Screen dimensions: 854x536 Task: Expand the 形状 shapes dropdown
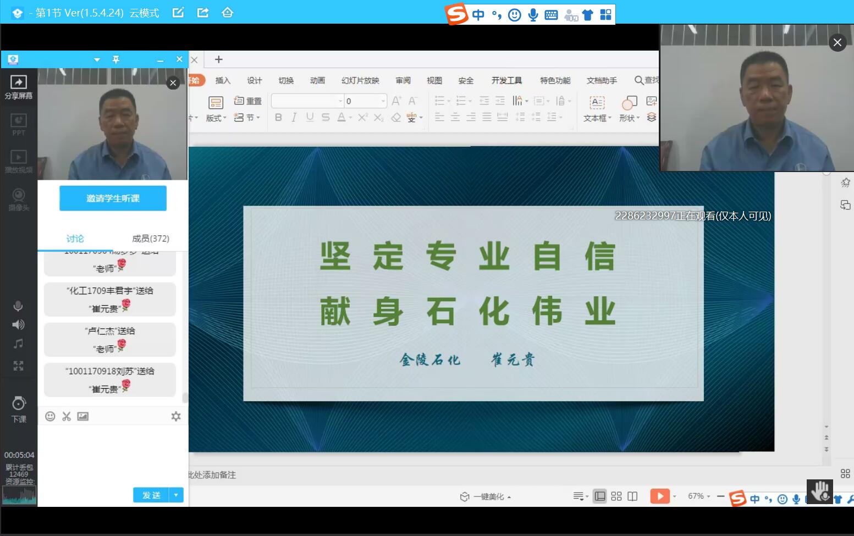(x=630, y=118)
